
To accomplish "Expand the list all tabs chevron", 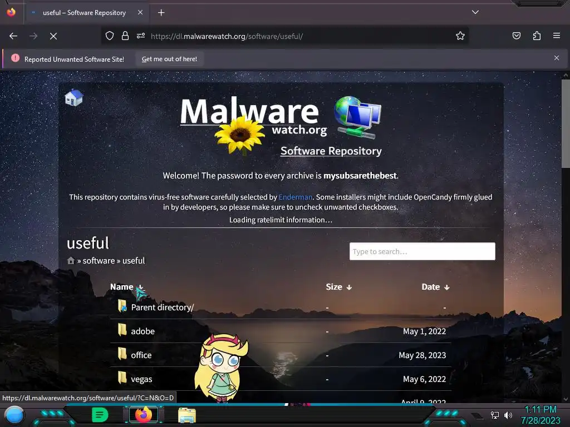I will tap(475, 12).
